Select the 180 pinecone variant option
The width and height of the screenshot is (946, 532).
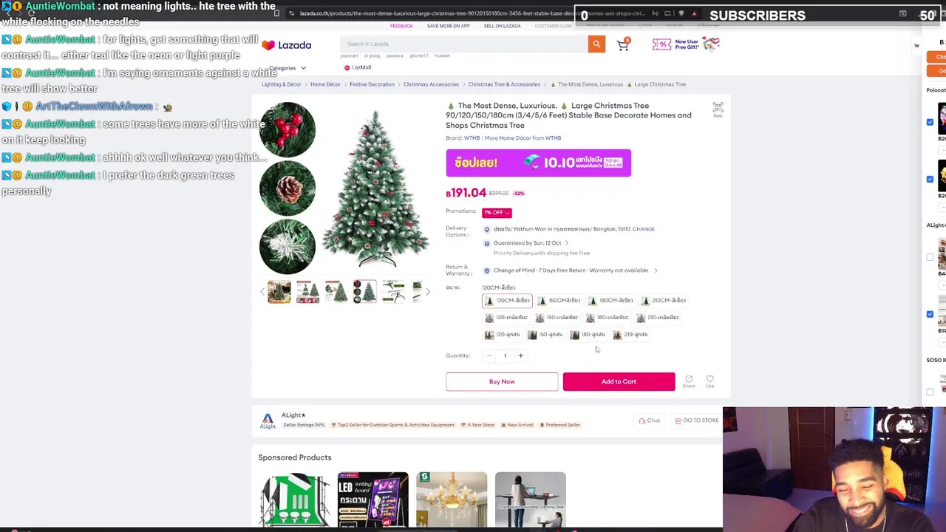point(588,335)
